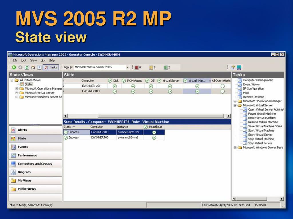Select the ewinnert03-vm1 instance row
The image size is (293, 219).
click(114, 138)
